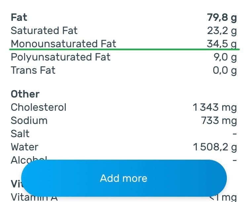
Task: Select the Other section heading
Action: pos(25,94)
